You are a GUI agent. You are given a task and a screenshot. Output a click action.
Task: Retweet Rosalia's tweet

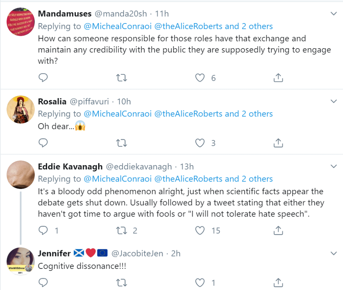(121, 143)
